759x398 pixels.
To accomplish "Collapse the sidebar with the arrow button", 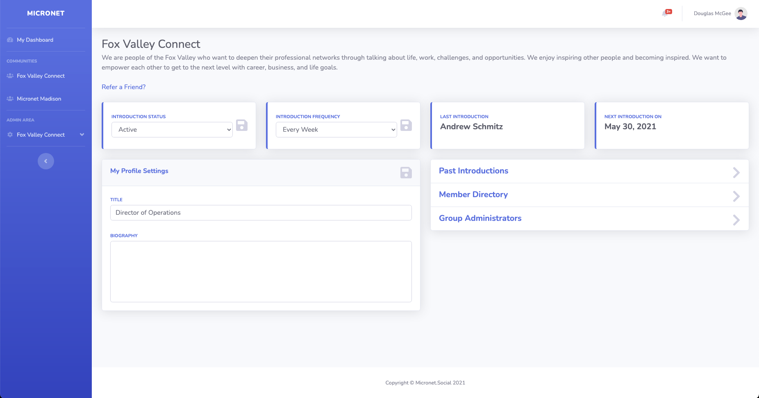I will point(46,161).
